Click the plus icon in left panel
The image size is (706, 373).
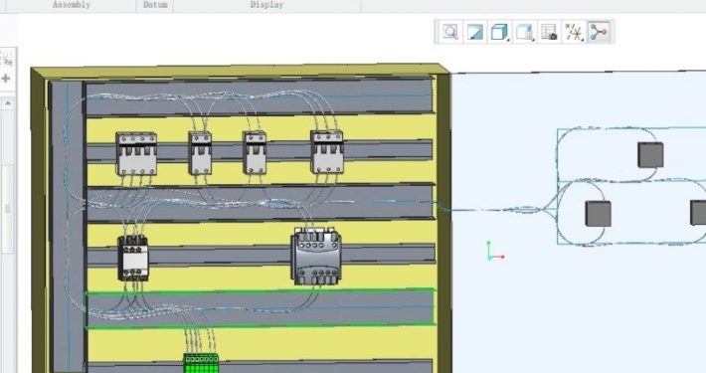6,79
